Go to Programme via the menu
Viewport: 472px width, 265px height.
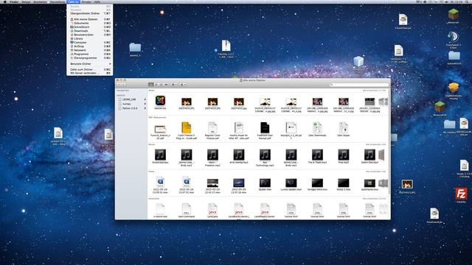90,54
